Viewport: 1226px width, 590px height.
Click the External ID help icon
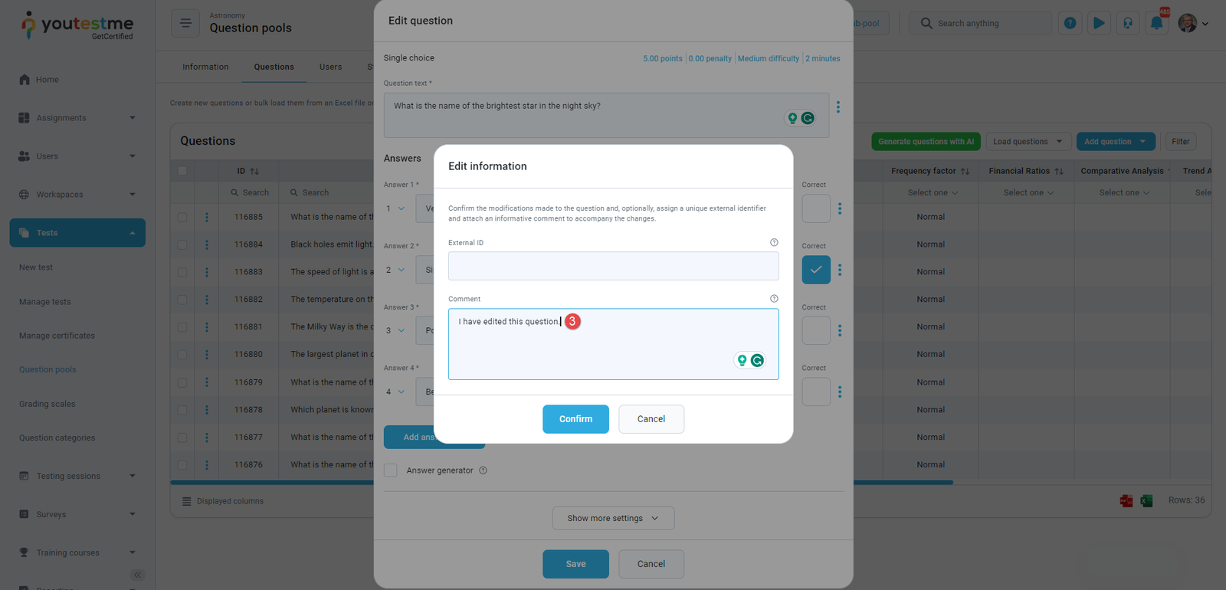click(774, 242)
